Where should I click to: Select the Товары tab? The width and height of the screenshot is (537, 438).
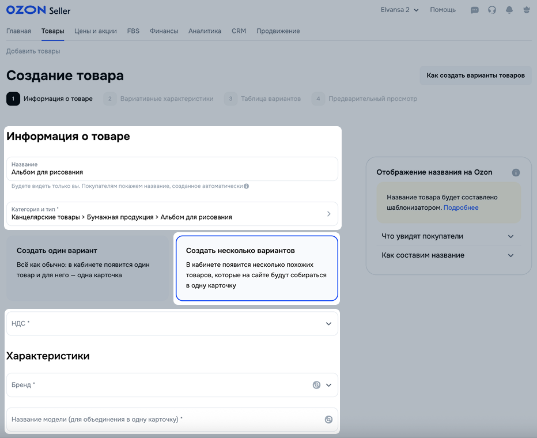pos(53,31)
